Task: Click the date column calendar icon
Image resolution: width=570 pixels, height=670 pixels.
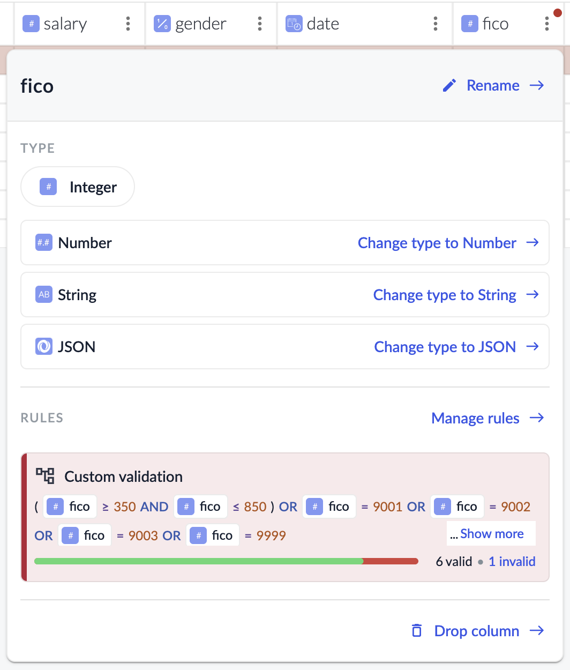Action: pyautogui.click(x=294, y=24)
